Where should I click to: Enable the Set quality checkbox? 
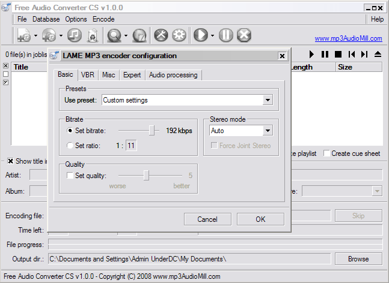pos(70,176)
